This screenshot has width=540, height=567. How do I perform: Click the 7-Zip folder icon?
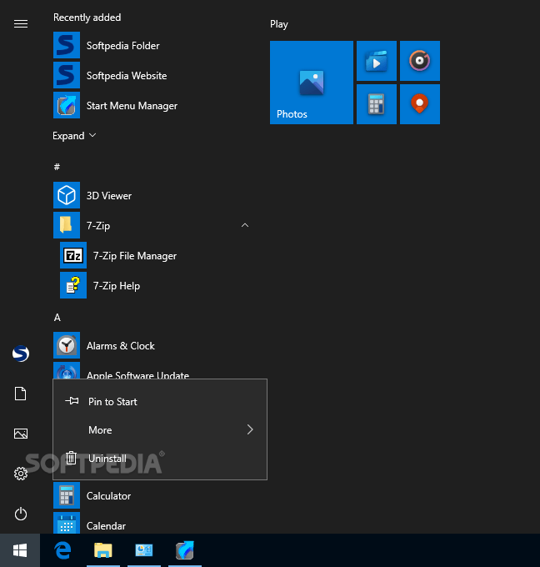coord(67,225)
